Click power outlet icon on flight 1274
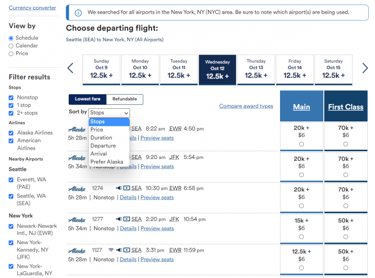 (118, 188)
